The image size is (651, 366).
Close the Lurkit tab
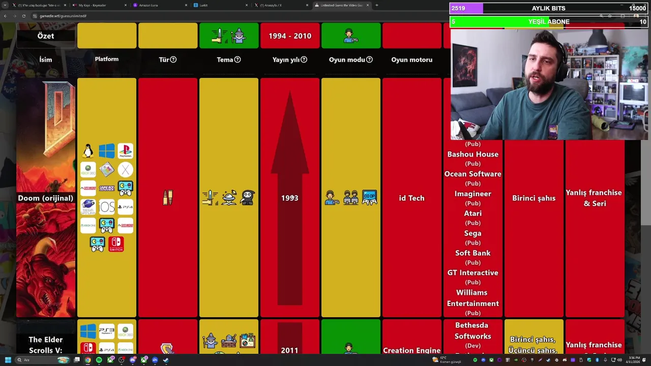(247, 5)
